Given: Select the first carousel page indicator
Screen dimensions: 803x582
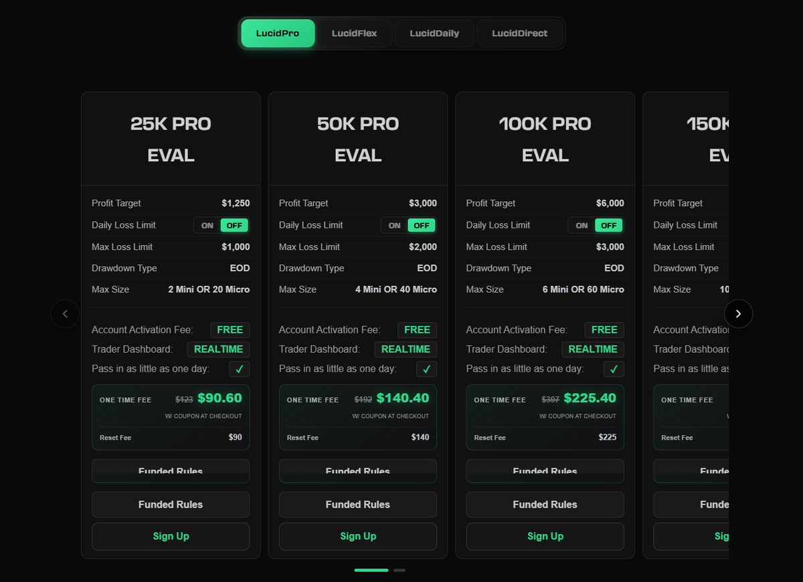Looking at the screenshot, I should point(371,570).
